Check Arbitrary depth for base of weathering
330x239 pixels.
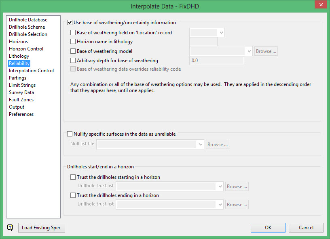click(73, 61)
